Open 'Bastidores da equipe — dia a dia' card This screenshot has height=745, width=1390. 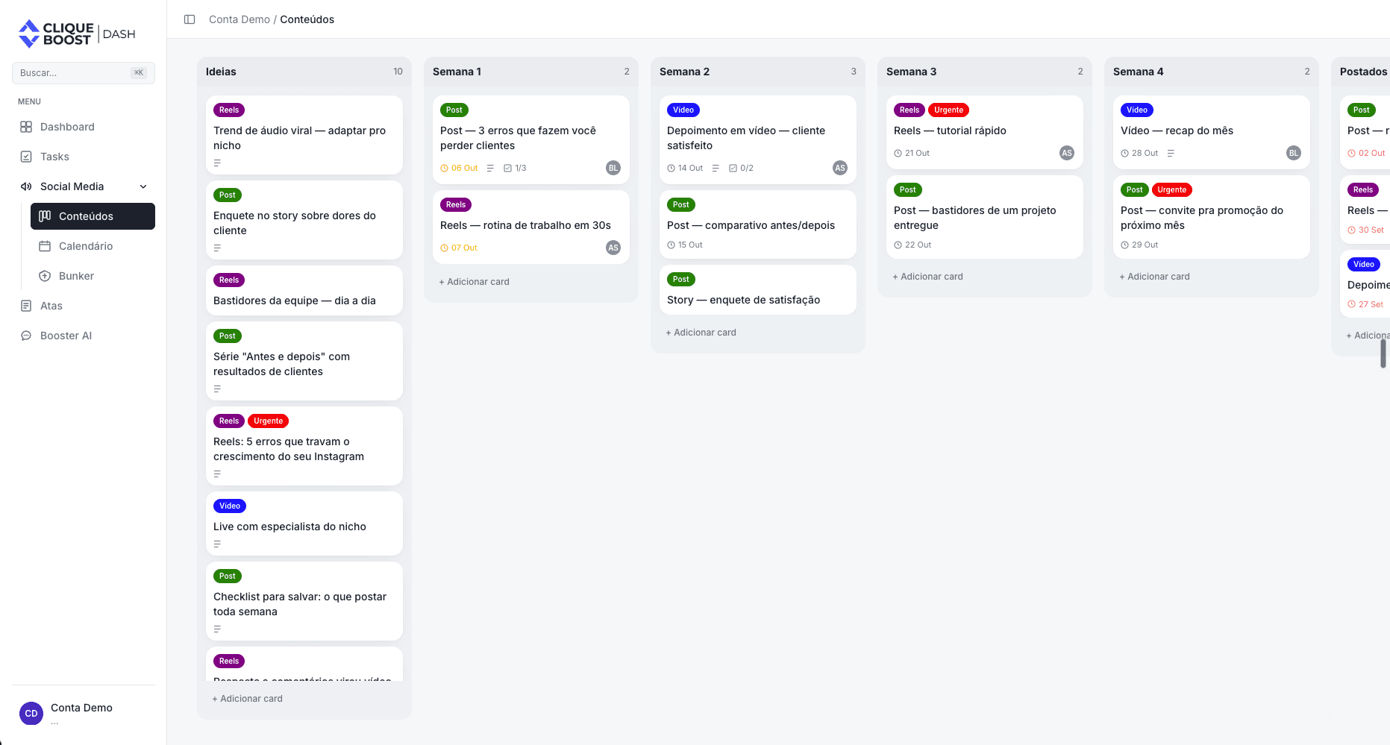304,291
